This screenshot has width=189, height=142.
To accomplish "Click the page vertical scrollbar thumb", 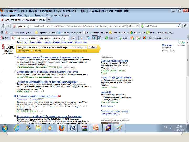I will coord(187,60).
